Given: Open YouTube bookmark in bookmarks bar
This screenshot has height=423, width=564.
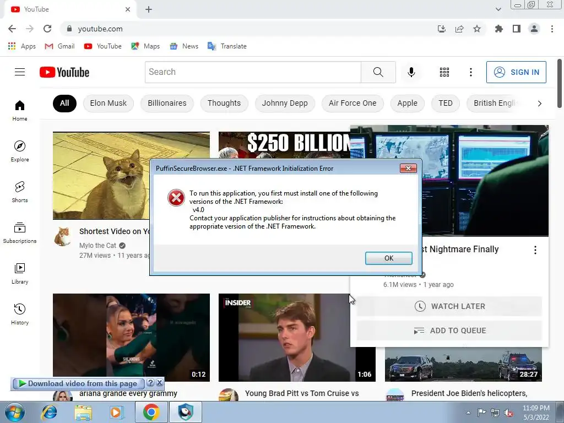Looking at the screenshot, I should (103, 46).
